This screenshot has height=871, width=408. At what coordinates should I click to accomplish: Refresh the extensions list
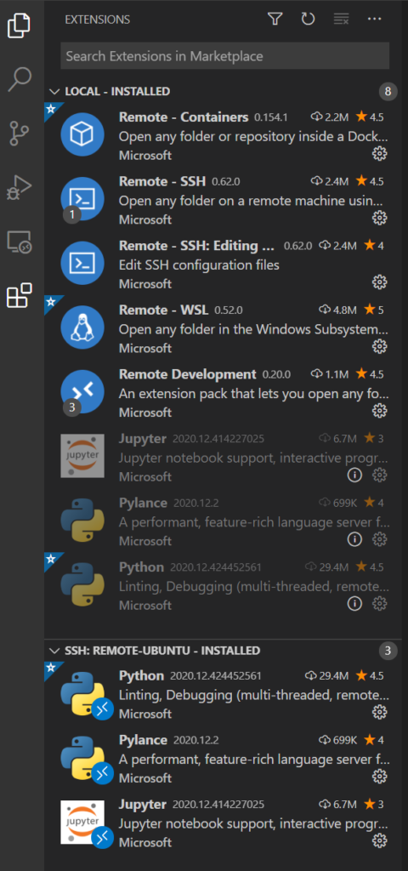[x=308, y=20]
